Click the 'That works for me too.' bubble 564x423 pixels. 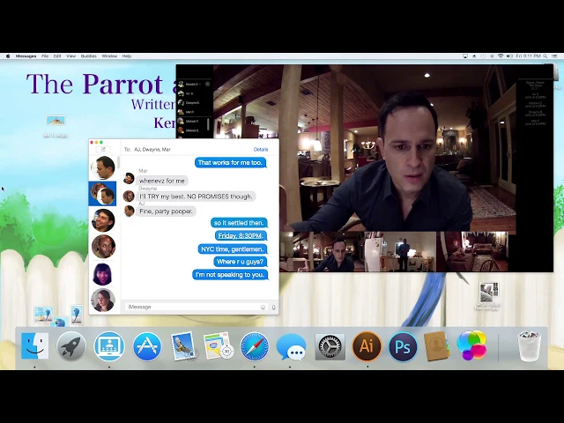point(231,162)
